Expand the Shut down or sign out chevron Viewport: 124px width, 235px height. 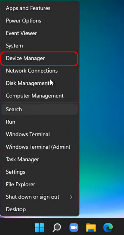point(71,197)
